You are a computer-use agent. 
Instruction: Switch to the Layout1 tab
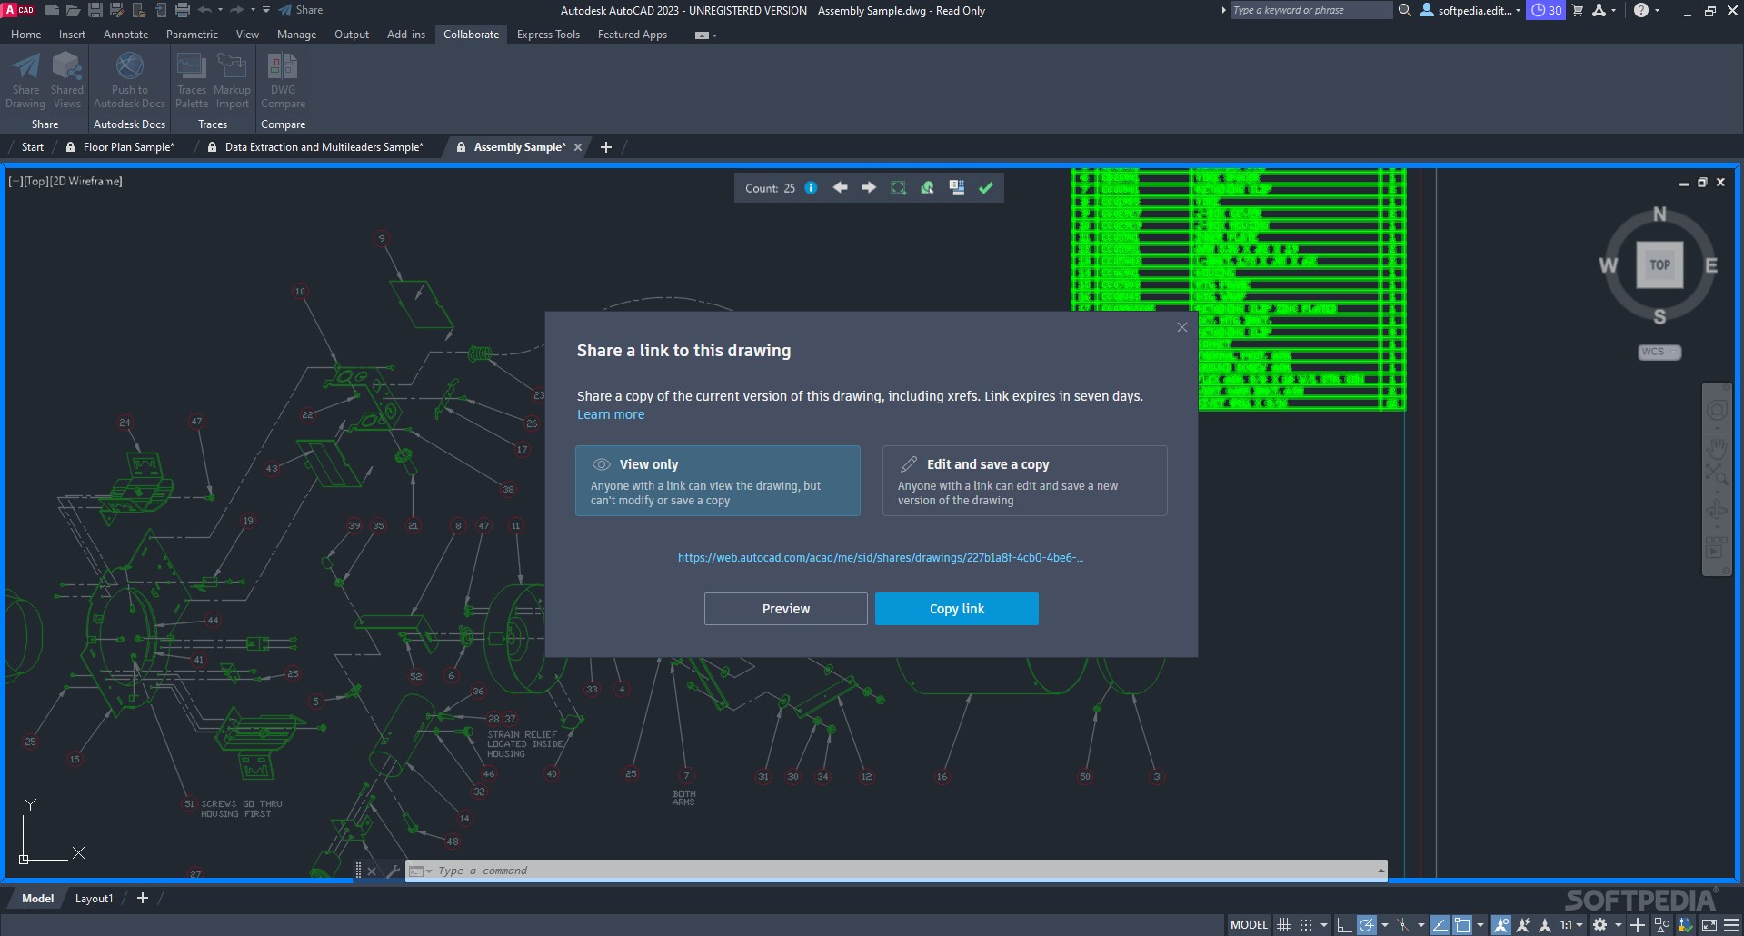pos(94,898)
